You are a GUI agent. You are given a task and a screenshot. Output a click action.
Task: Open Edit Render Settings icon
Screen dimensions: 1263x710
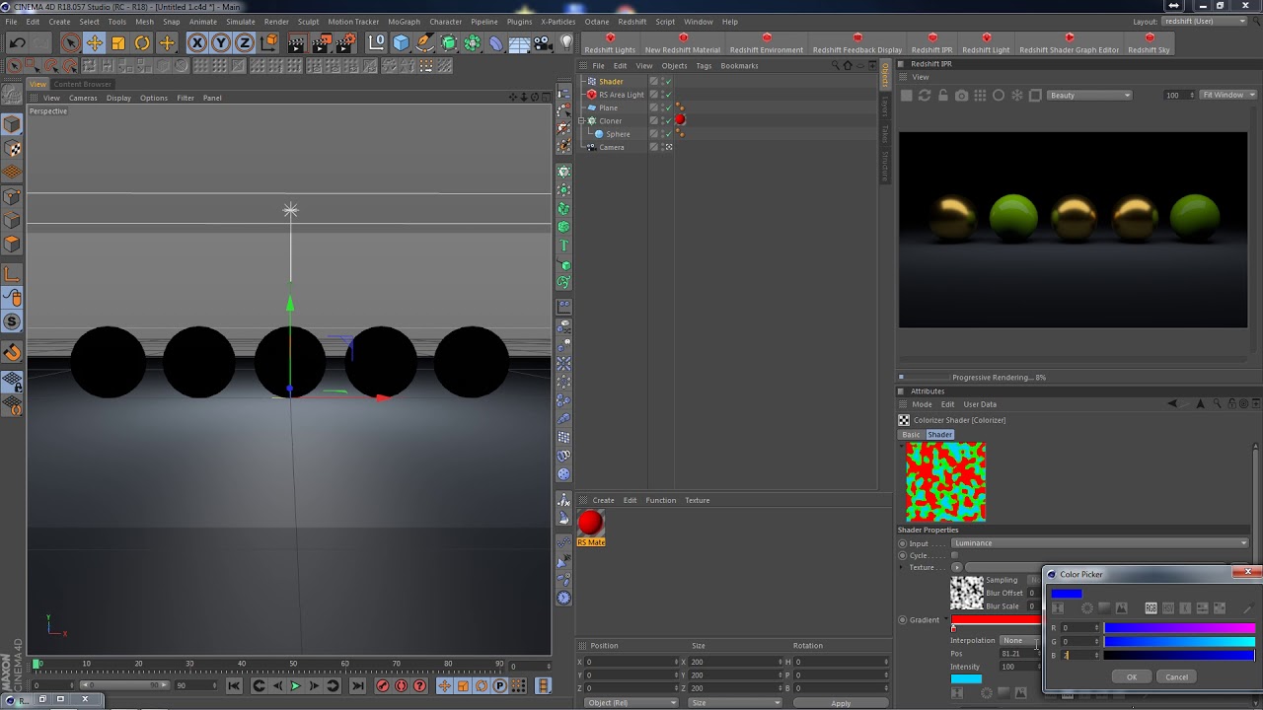pos(346,42)
